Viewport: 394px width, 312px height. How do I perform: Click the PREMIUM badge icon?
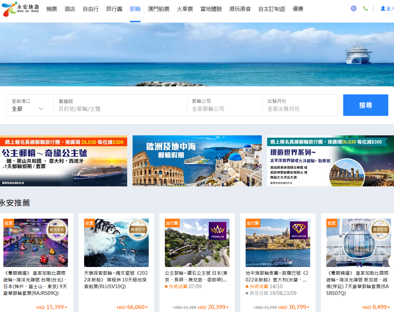(x=218, y=230)
